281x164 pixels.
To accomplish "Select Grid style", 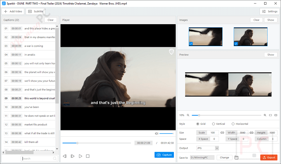I will [201, 124].
